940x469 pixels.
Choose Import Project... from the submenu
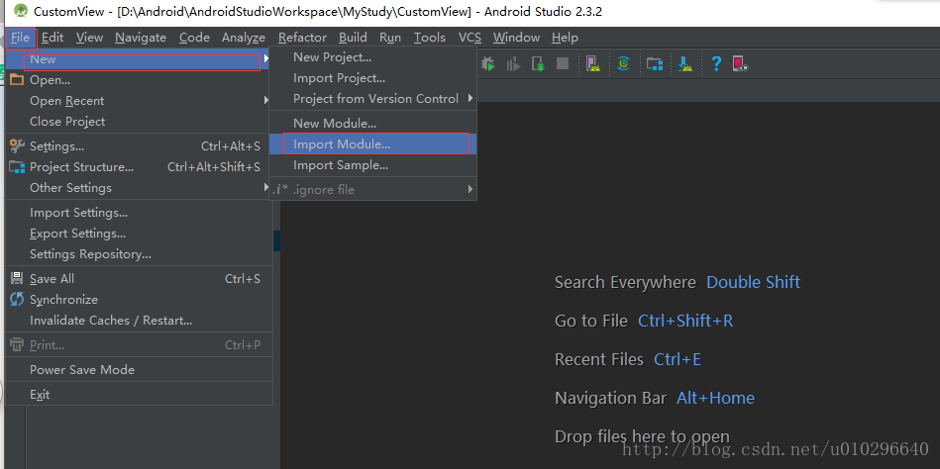[x=372, y=78]
